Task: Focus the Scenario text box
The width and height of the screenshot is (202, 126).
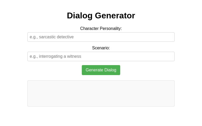Action: coord(101,56)
